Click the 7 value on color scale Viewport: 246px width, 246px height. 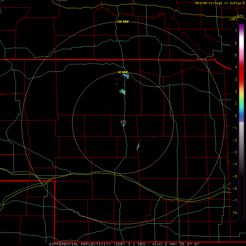pyautogui.click(x=236, y=31)
